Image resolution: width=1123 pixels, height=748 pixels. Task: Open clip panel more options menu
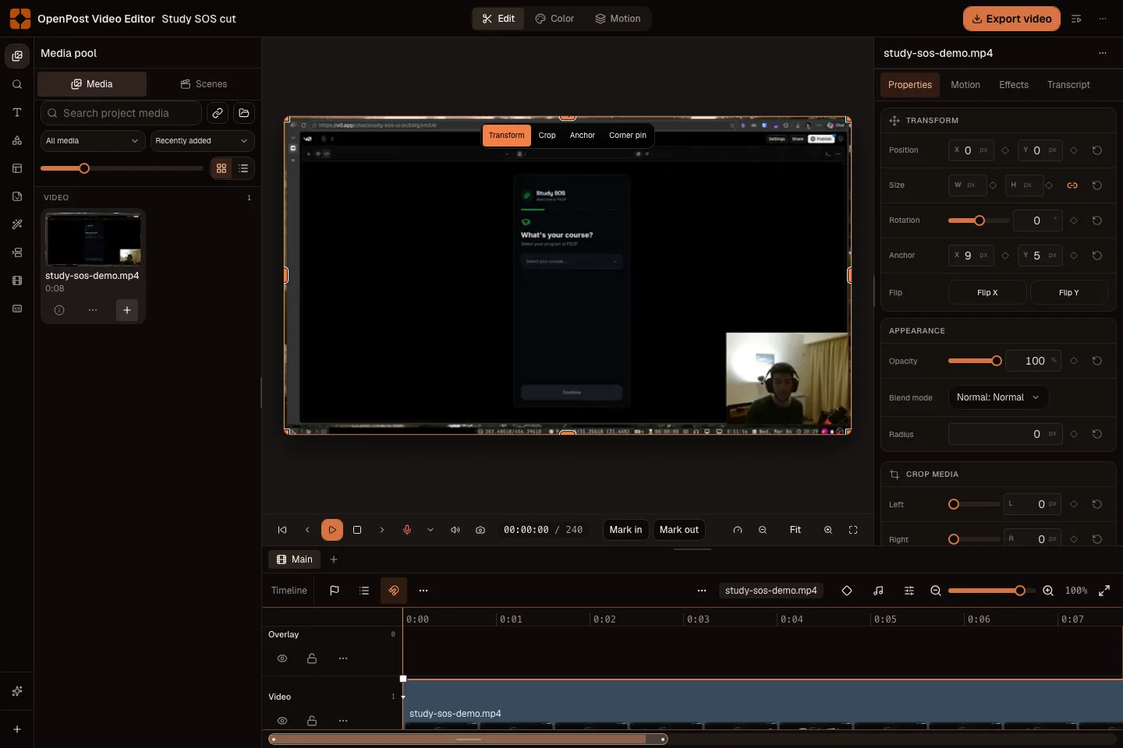1103,53
